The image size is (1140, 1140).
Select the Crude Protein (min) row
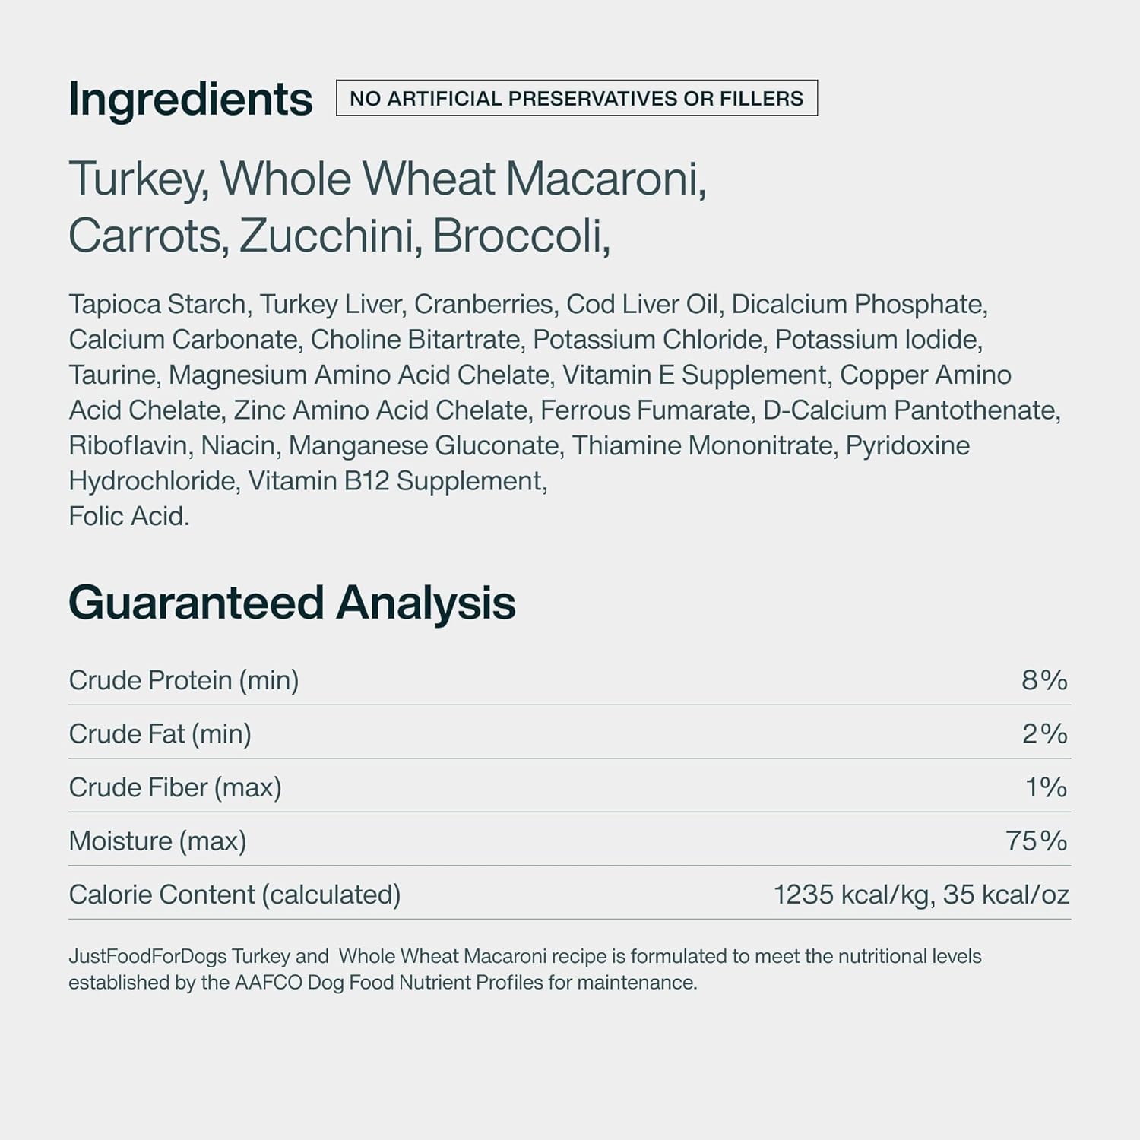[x=569, y=680]
